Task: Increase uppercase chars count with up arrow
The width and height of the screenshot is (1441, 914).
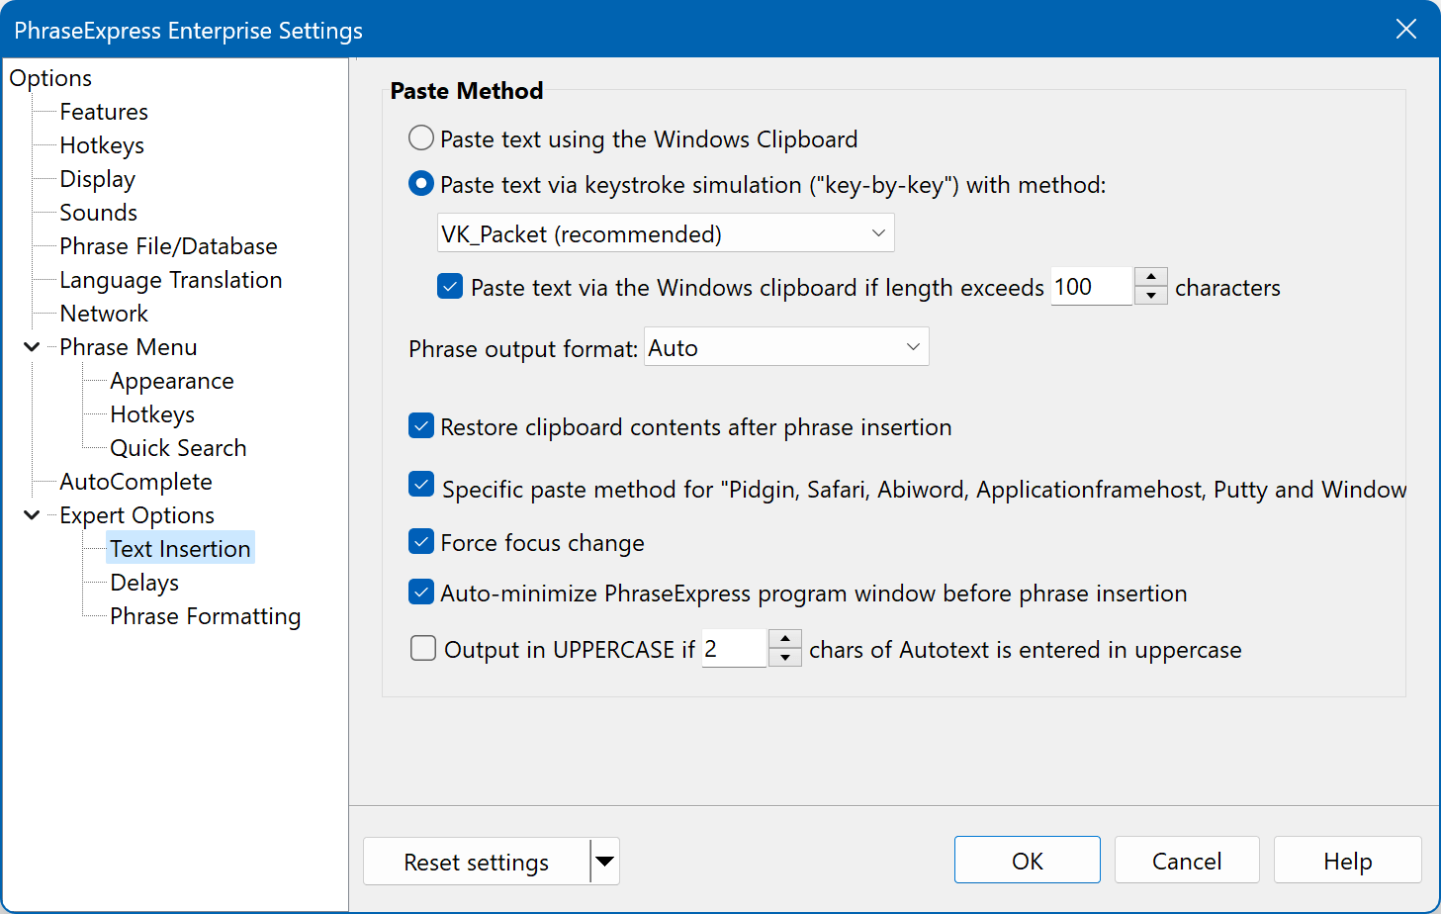Action: point(785,639)
